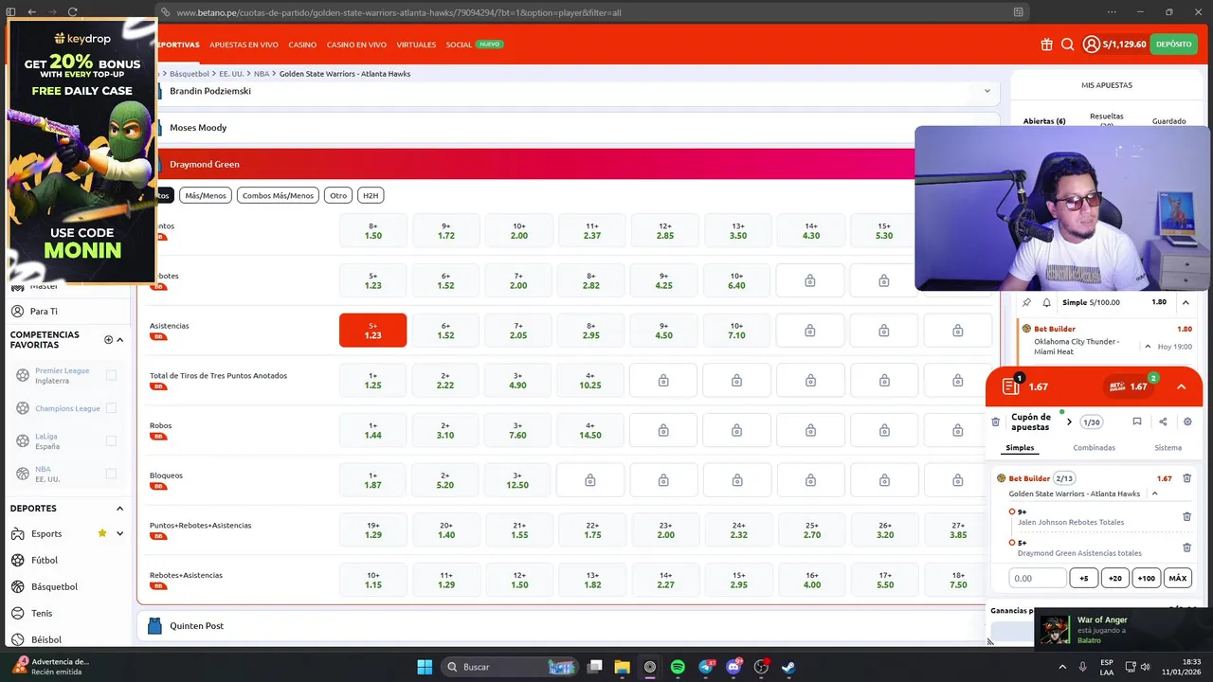Switch to the Más/Menos filter
This screenshot has height=682, width=1213.
point(206,195)
